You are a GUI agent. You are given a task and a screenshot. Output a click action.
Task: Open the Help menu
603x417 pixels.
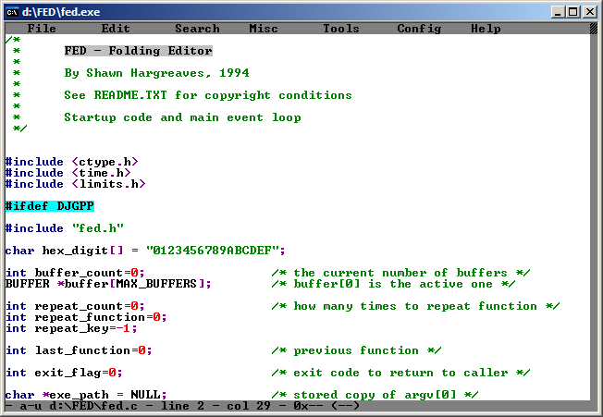[486, 29]
